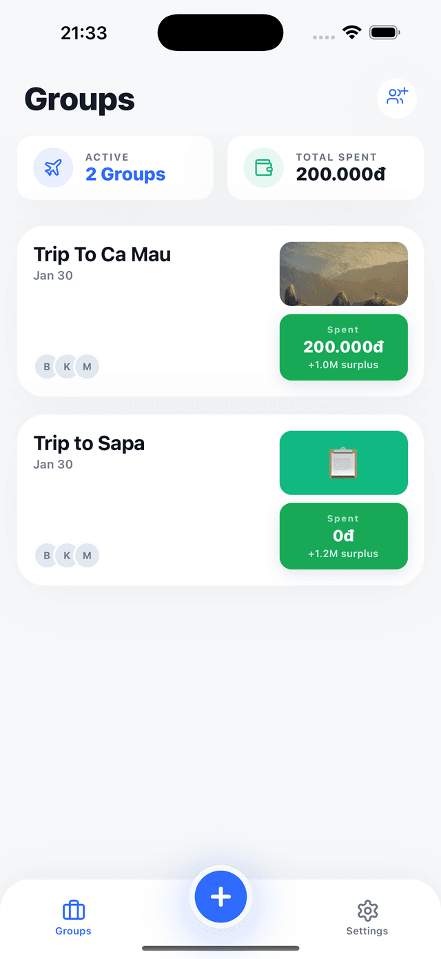441x959 pixels.
Task: Tap the Spent 0đ badge on Trip to Sapa
Action: pyautogui.click(x=343, y=536)
